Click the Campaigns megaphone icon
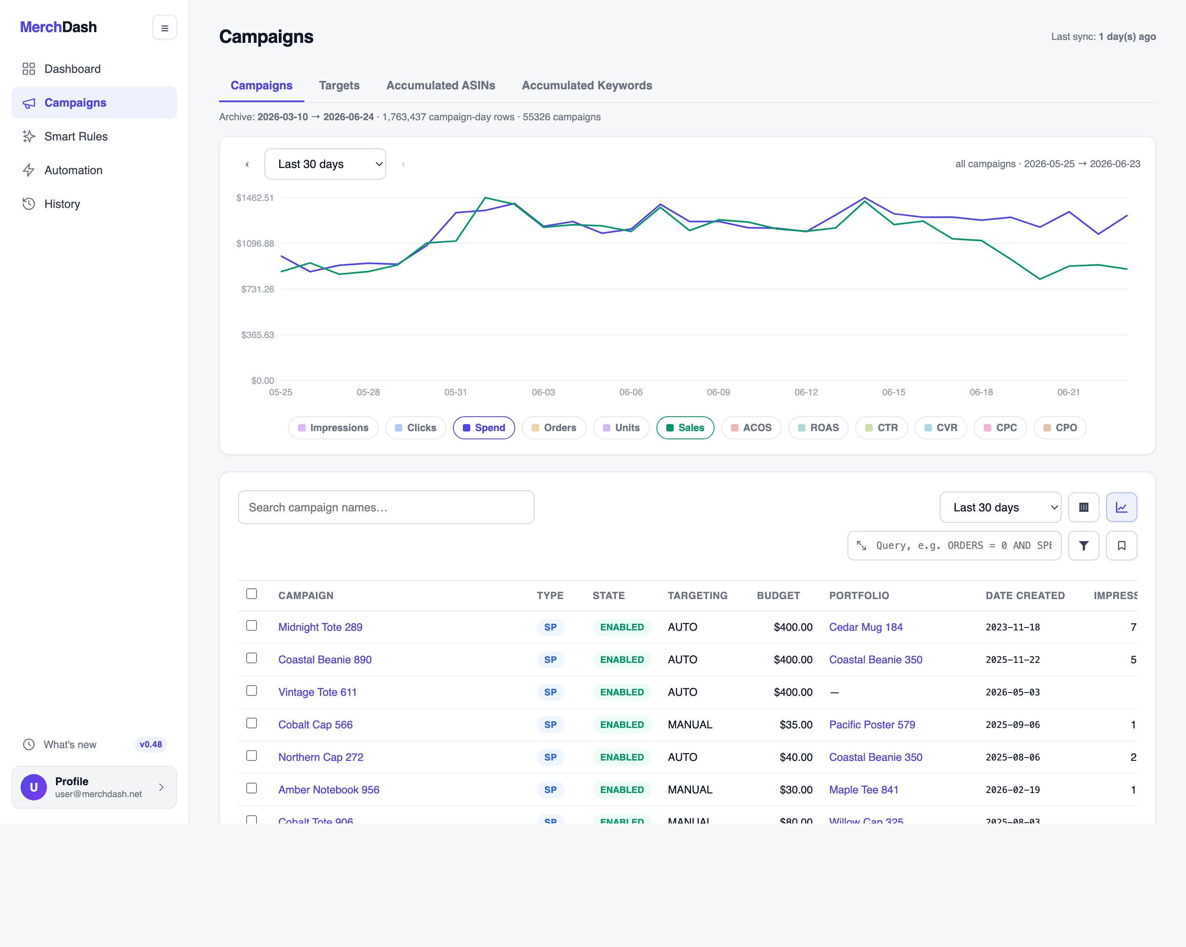1186x947 pixels. click(x=28, y=103)
